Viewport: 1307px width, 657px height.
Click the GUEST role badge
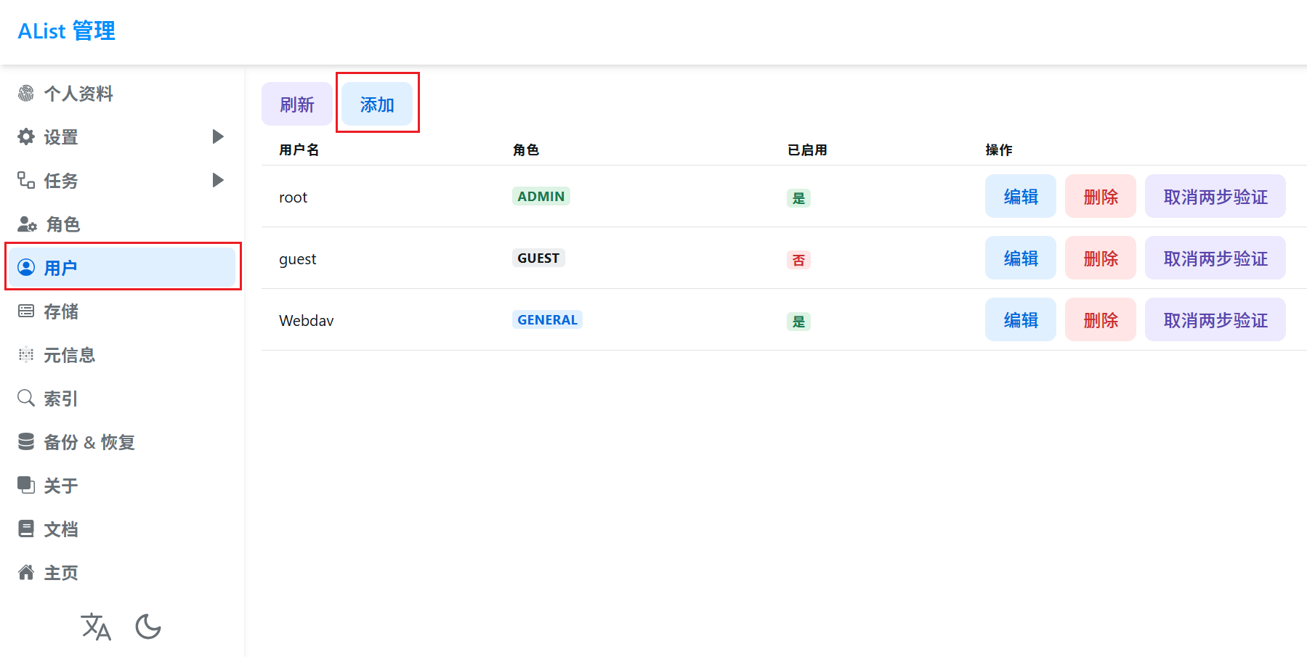tap(538, 258)
